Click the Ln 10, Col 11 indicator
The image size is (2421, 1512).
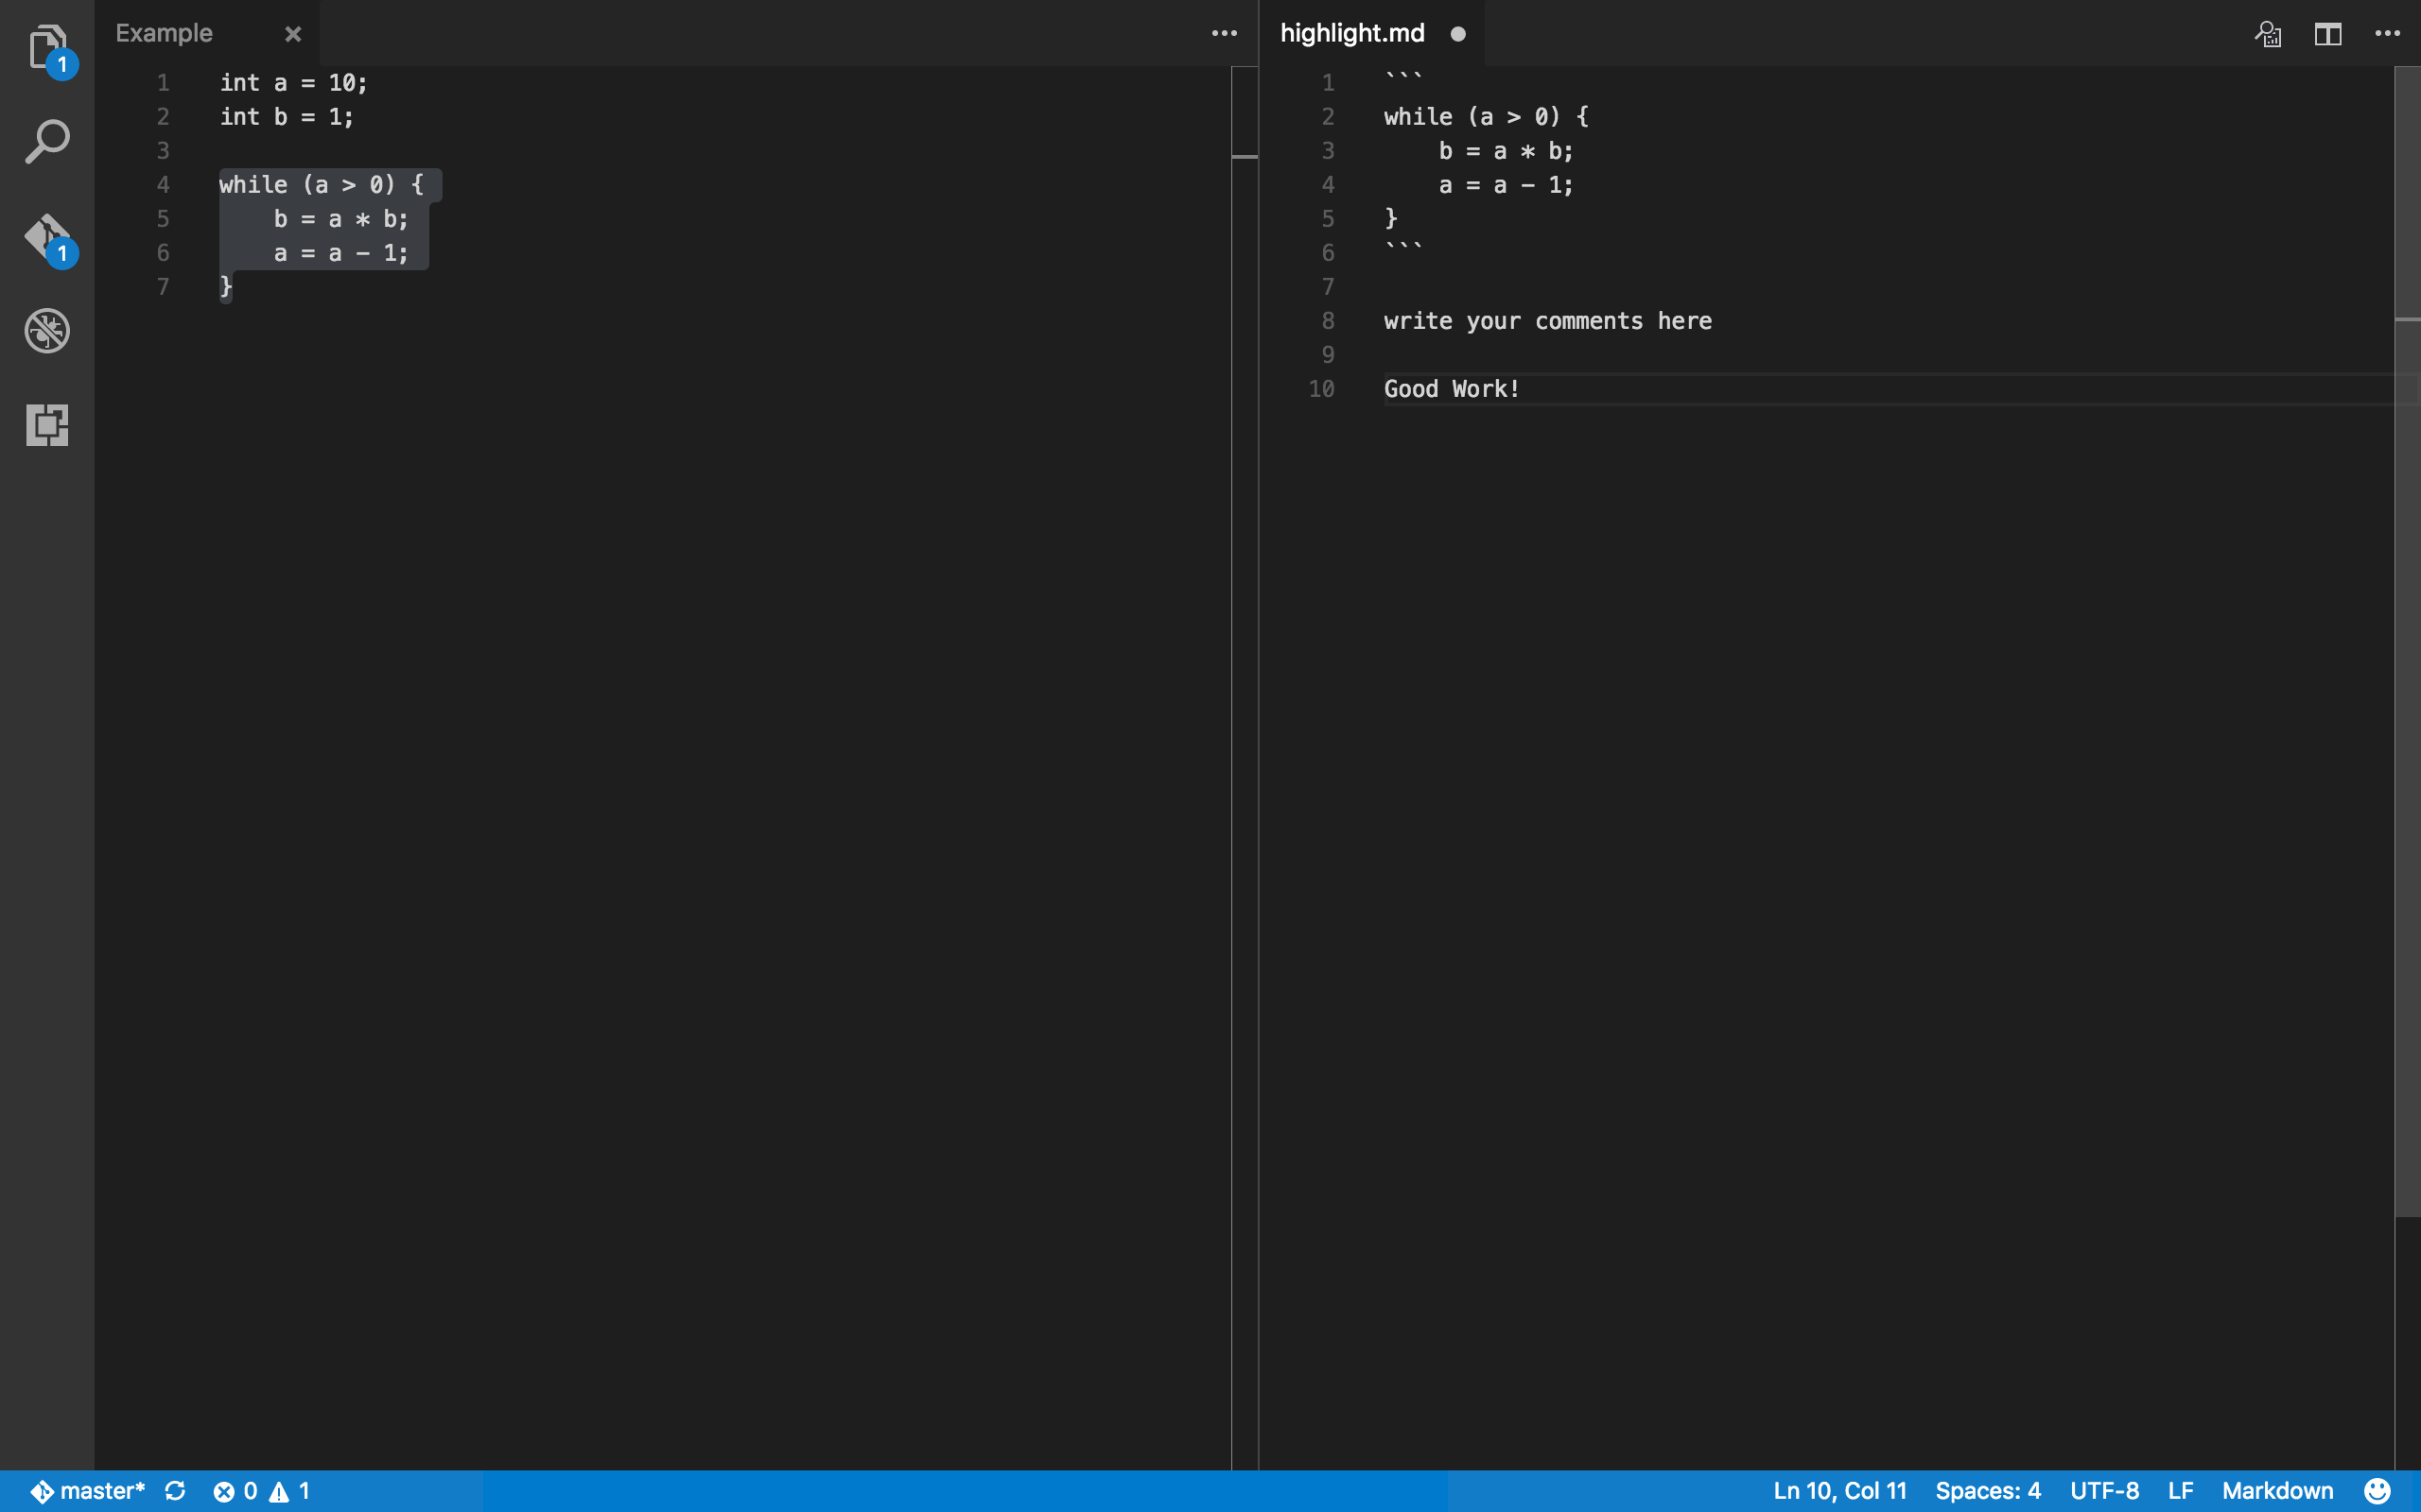pyautogui.click(x=1838, y=1491)
